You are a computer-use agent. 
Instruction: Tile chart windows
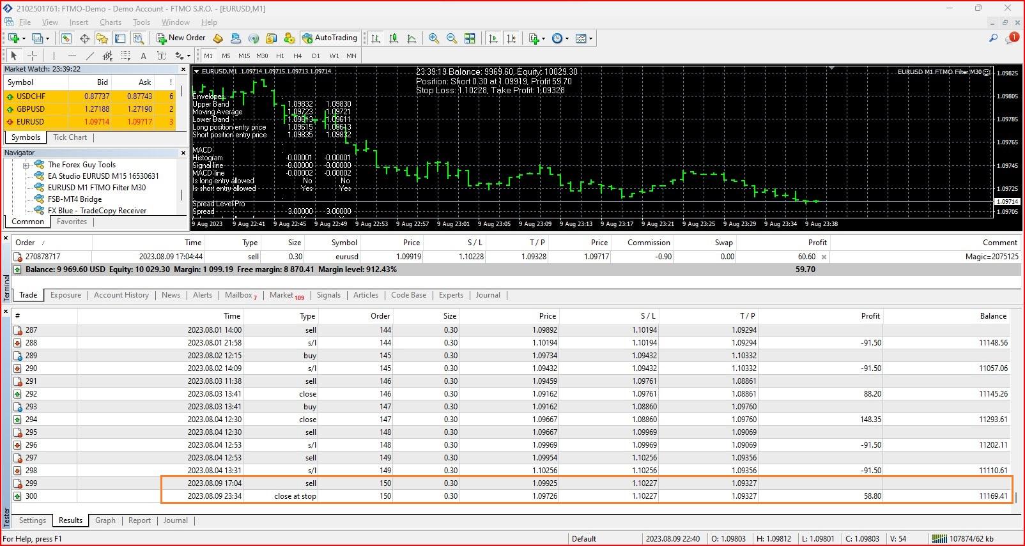tap(470, 38)
